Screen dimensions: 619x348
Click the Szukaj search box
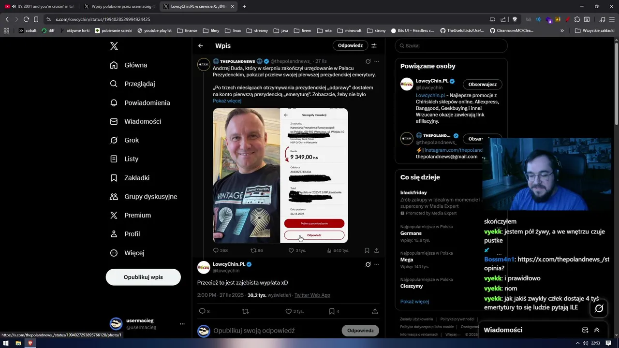(451, 45)
